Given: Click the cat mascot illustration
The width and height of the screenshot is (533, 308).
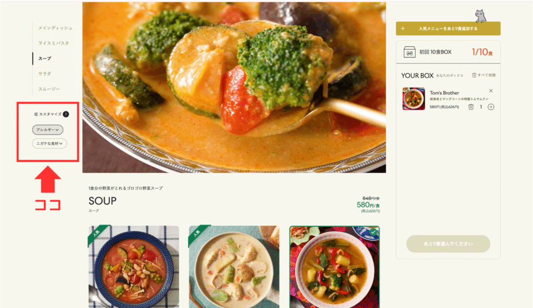Looking at the screenshot, I should click(x=480, y=16).
